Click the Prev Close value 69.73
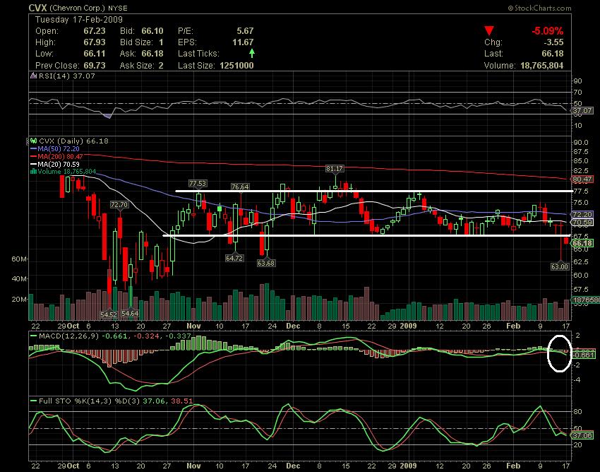600x472 pixels. tap(95, 65)
